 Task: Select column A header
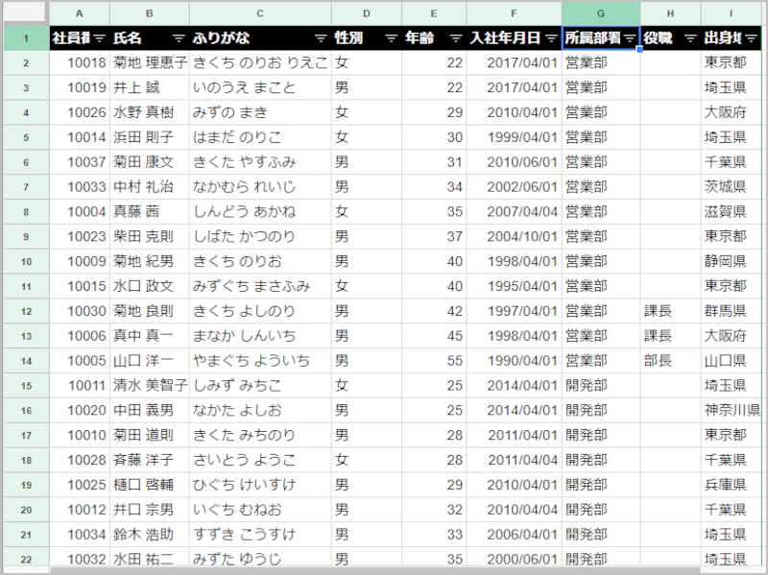point(80,12)
